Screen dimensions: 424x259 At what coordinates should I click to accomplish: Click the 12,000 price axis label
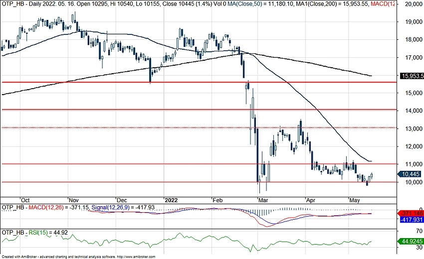(x=414, y=146)
